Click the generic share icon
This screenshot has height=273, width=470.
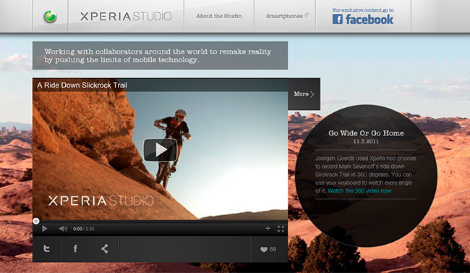(x=104, y=248)
